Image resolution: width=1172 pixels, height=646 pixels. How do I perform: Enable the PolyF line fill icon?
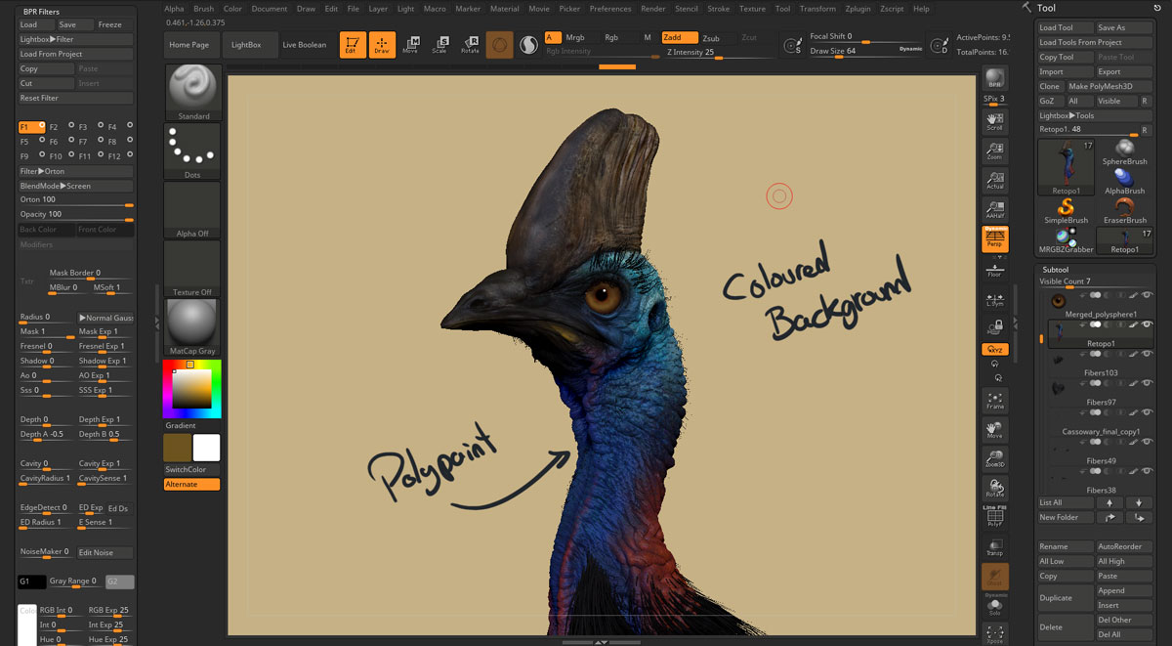click(x=994, y=518)
